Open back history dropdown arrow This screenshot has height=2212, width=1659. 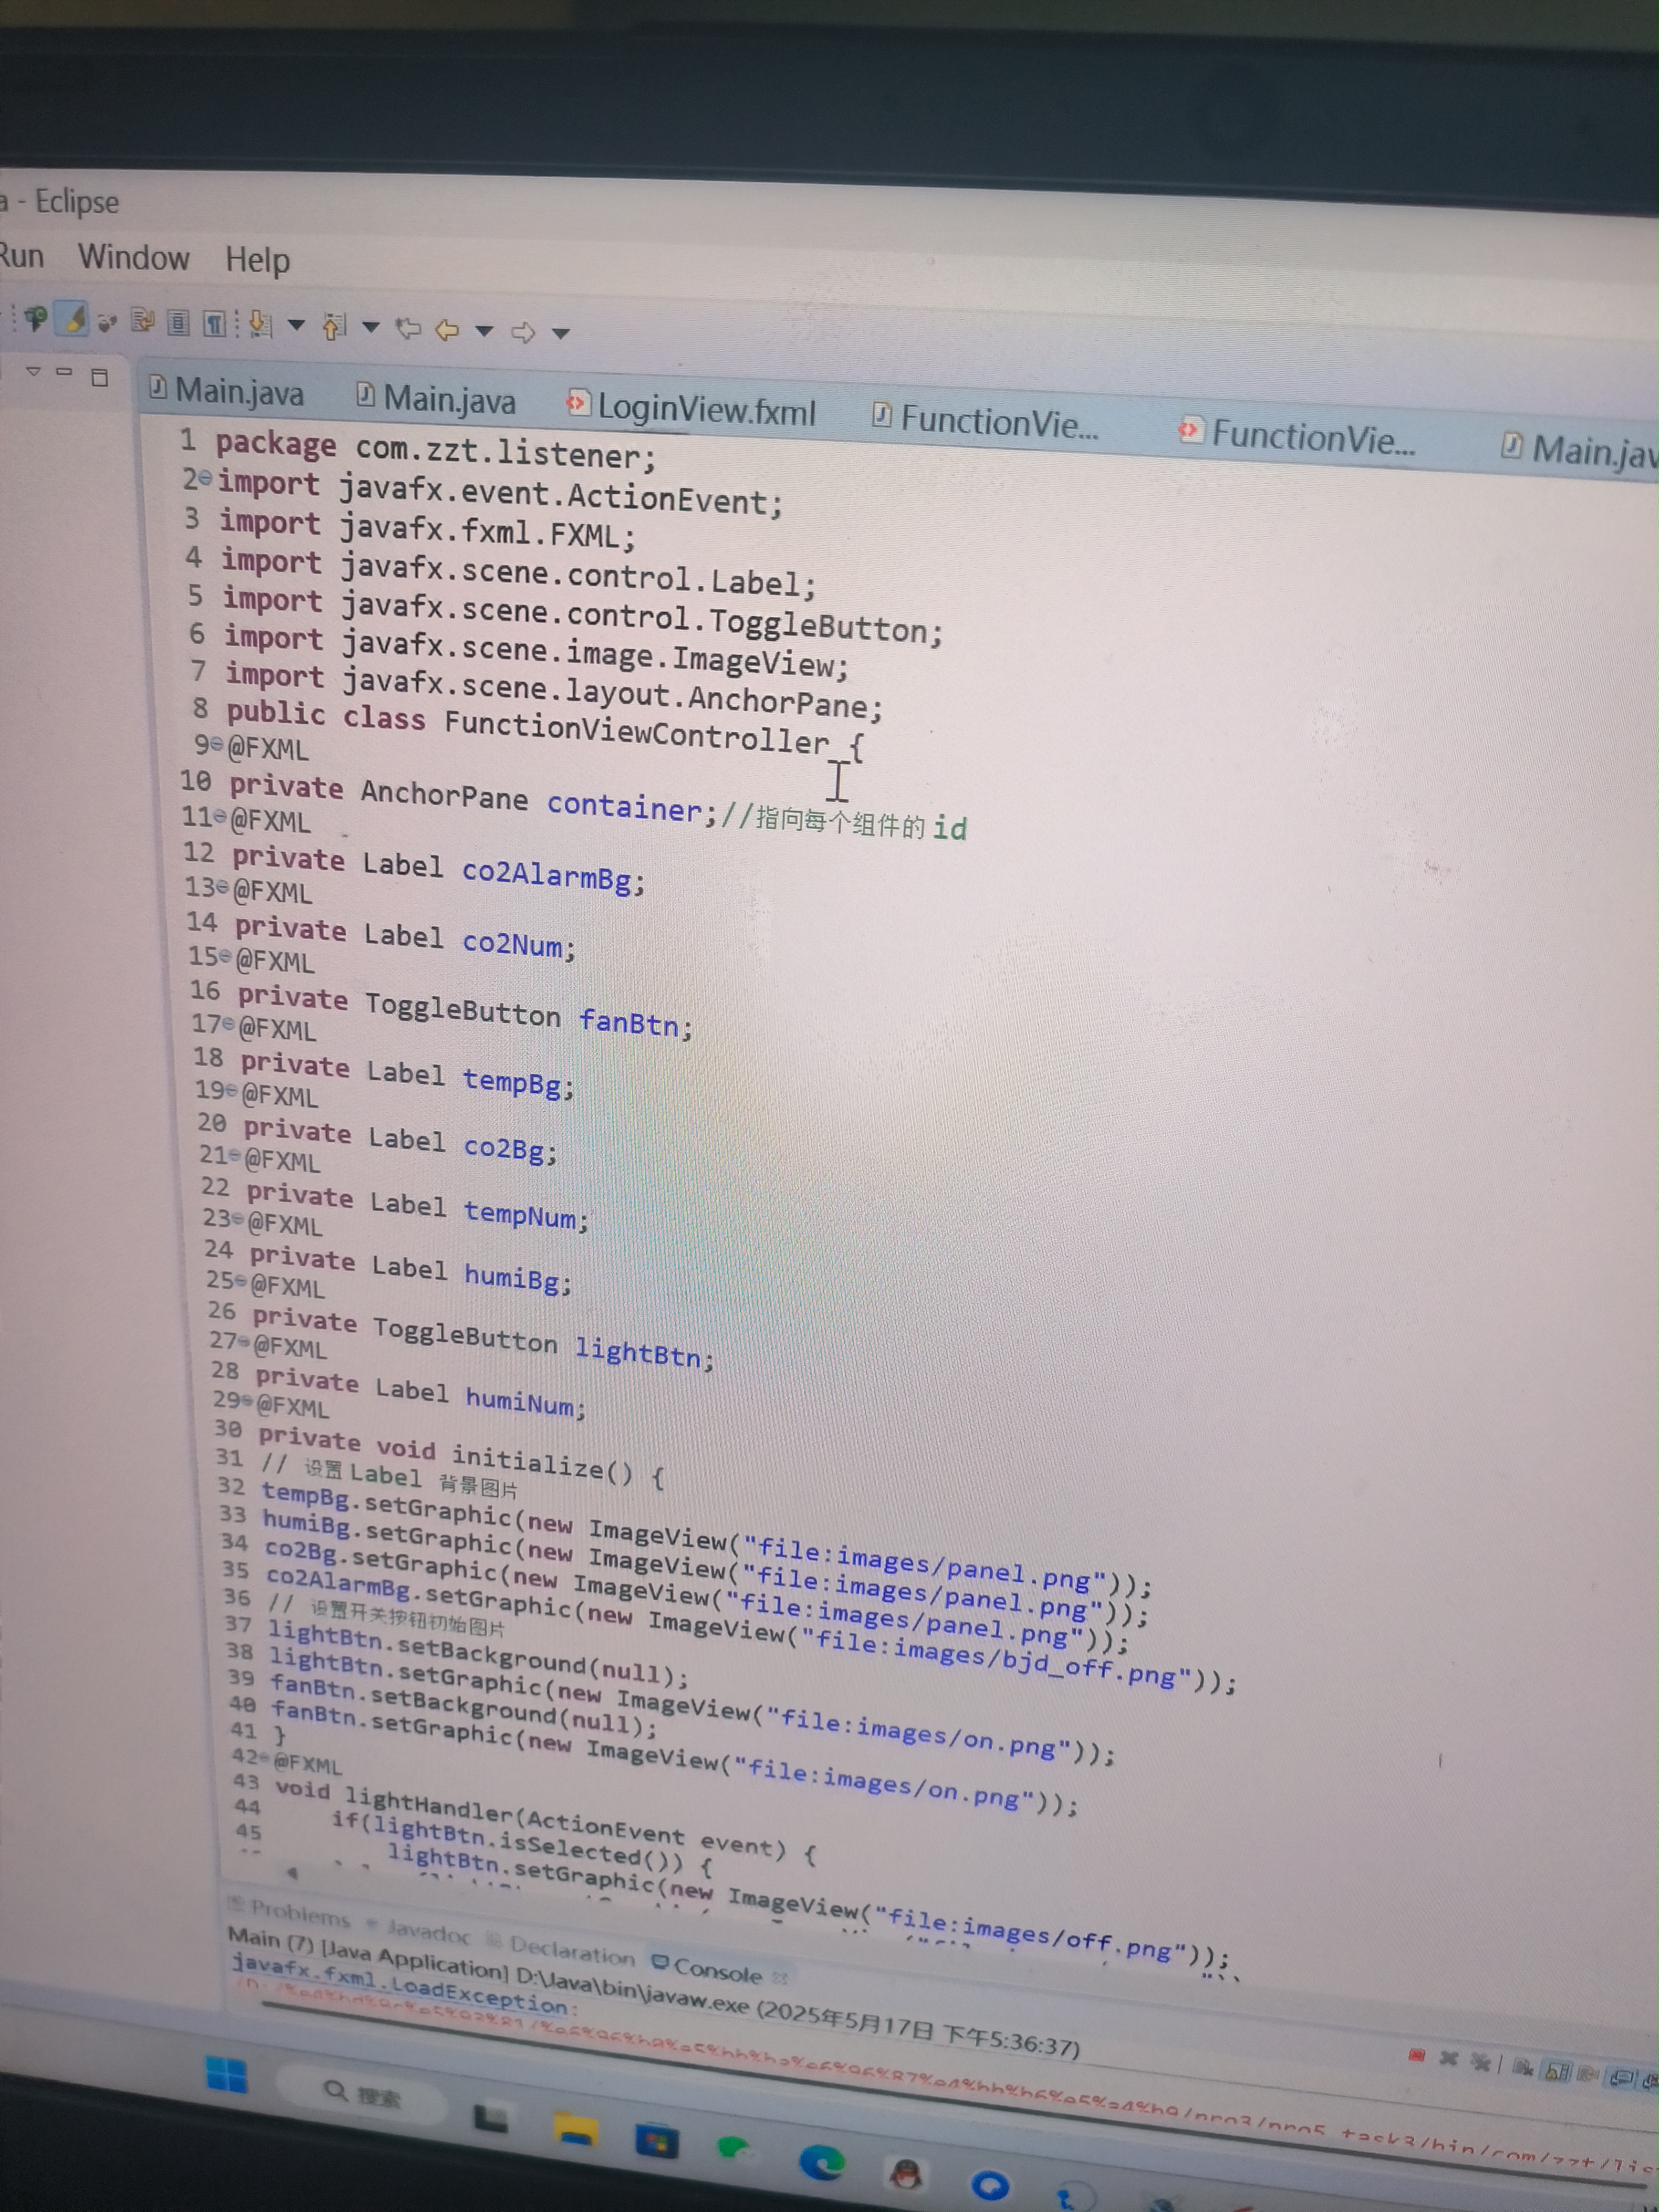coord(484,330)
